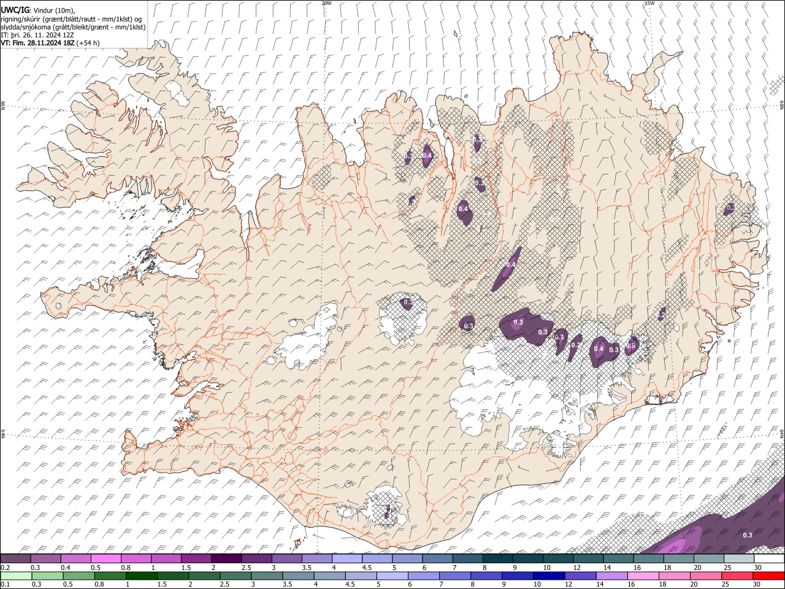Select the 'VT: Fim. 28.11.2024 18Z (+54 h)' line

(50, 43)
